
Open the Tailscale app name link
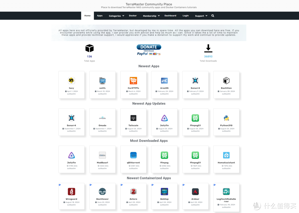pyautogui.click(x=133, y=125)
